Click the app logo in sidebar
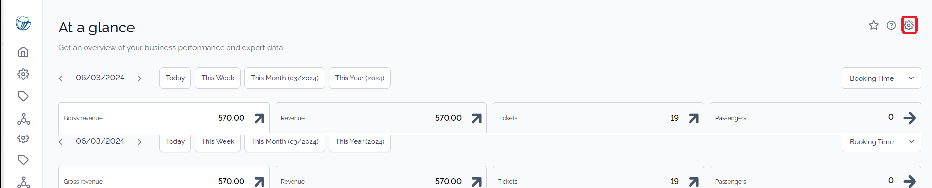 (23, 23)
